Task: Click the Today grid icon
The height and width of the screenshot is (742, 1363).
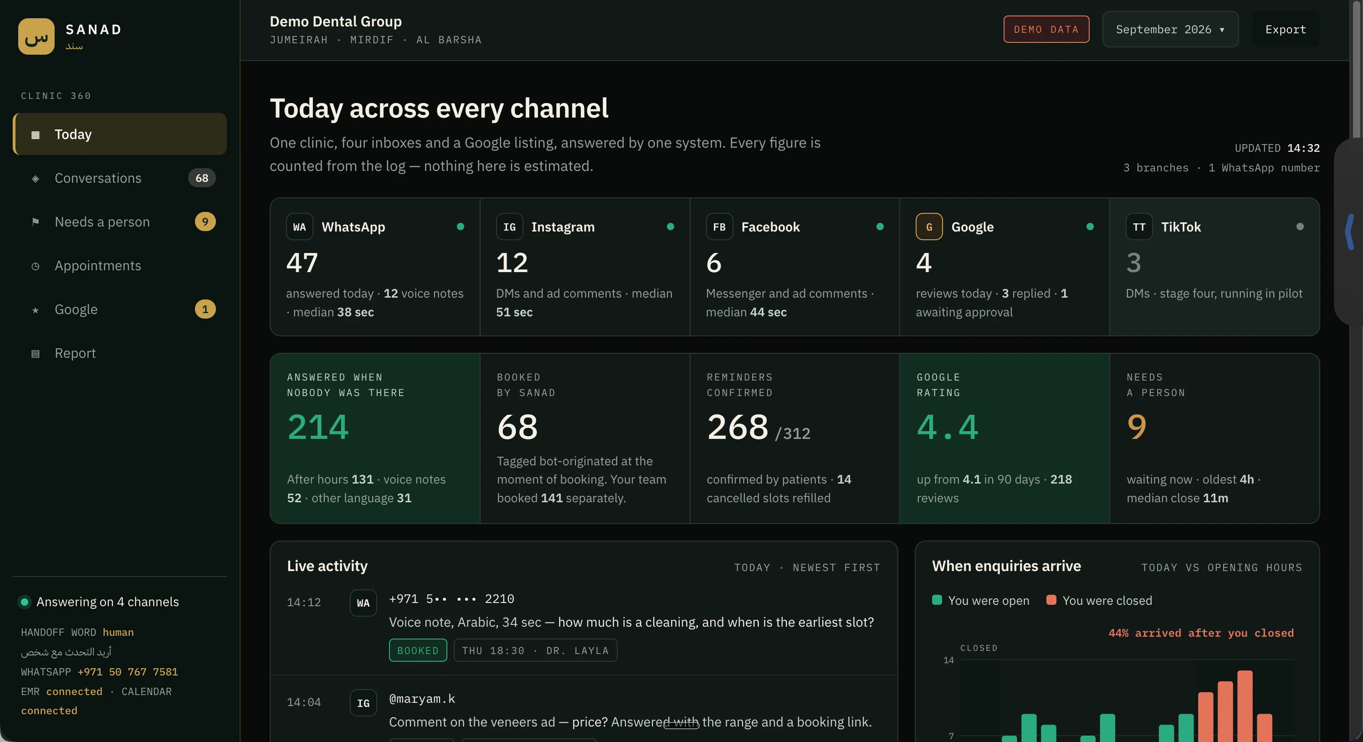Action: tap(35, 135)
